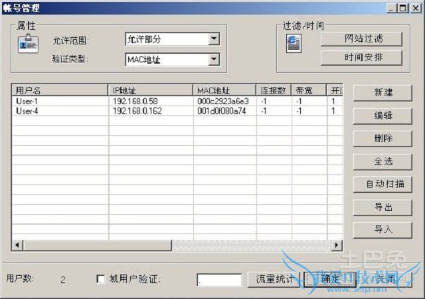Click MAC address 000c2923a6e3
The image size is (425, 299).
coord(223,101)
